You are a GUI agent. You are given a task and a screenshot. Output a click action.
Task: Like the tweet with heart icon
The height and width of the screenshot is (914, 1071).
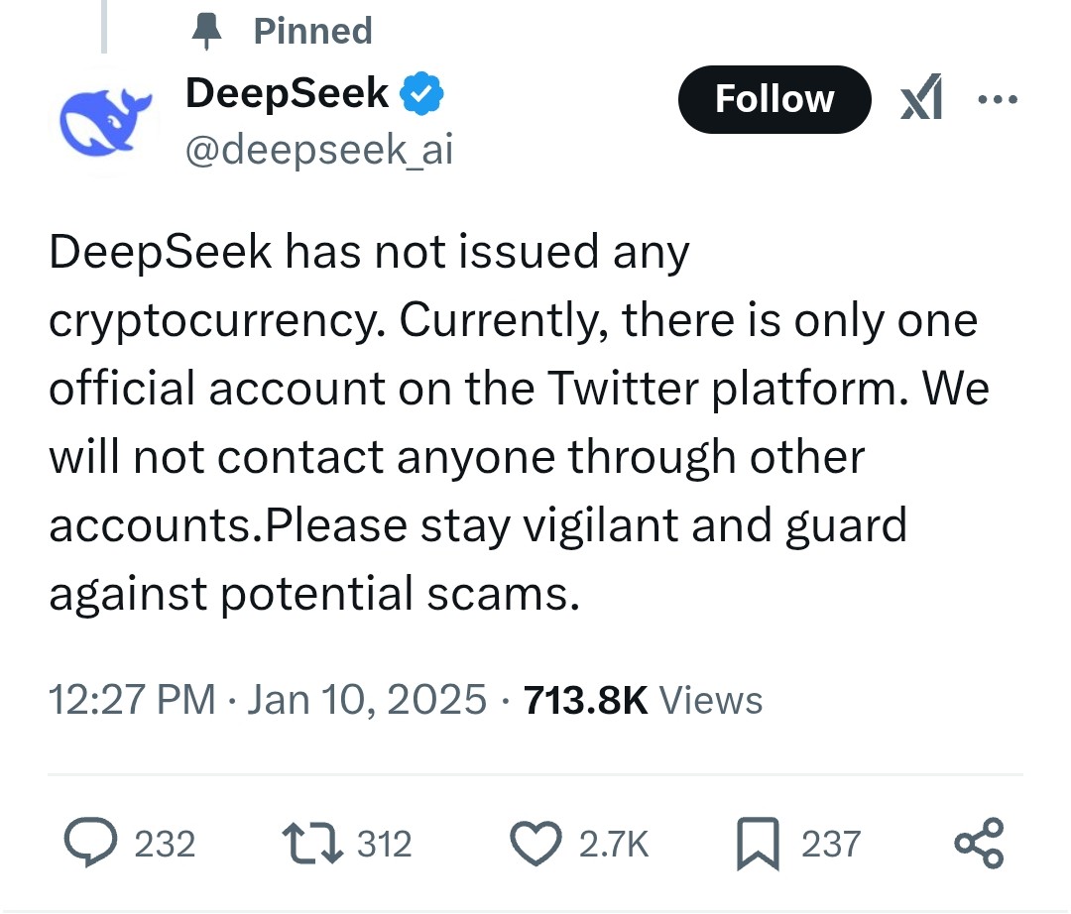(536, 844)
